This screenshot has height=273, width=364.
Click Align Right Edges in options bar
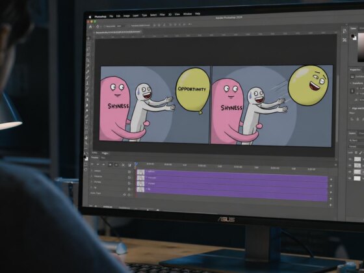164,25
